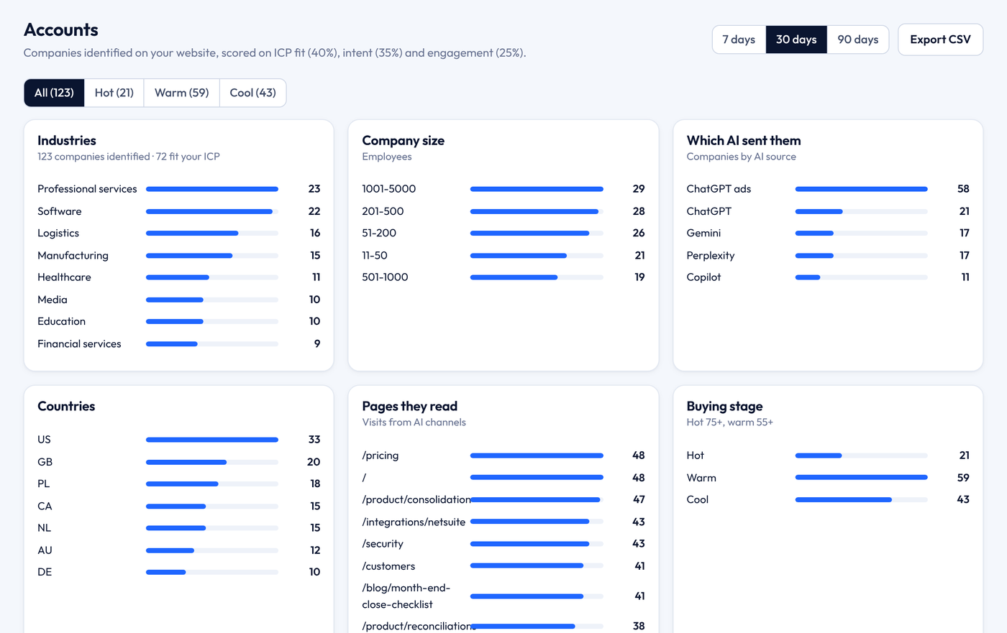Click the Logistics industry label
1007x633 pixels.
coord(58,234)
